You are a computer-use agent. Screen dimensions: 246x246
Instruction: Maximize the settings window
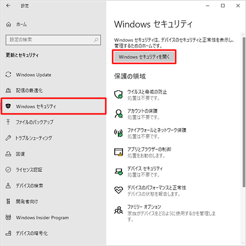point(223,6)
